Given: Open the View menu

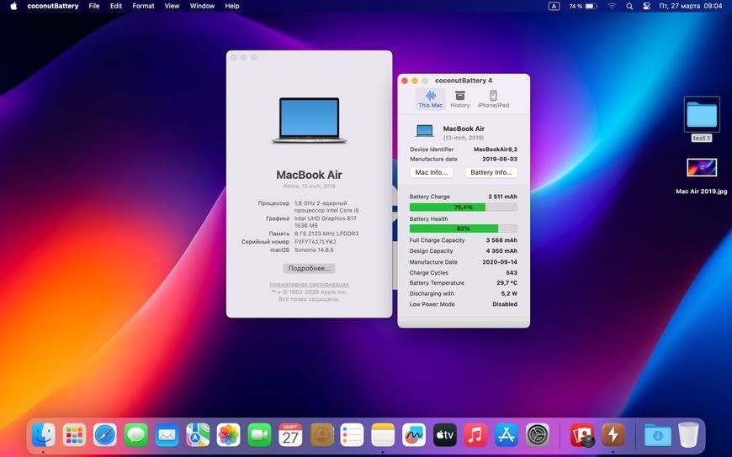Looking at the screenshot, I should click(x=172, y=6).
